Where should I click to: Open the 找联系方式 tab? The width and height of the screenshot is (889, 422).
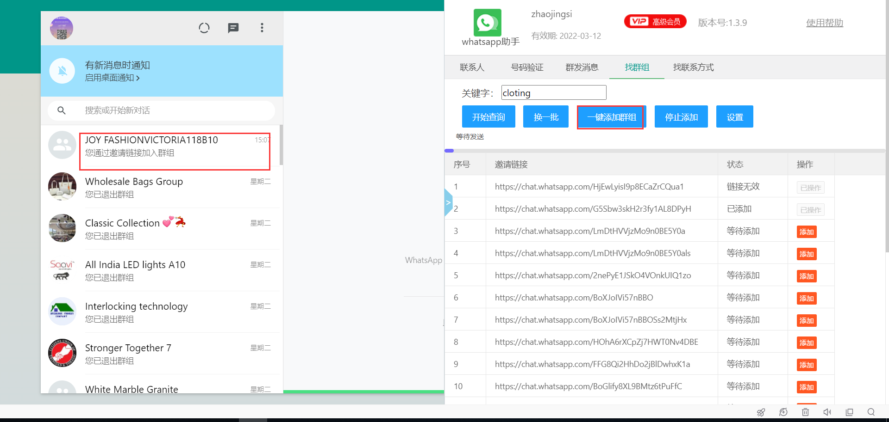[x=693, y=67]
